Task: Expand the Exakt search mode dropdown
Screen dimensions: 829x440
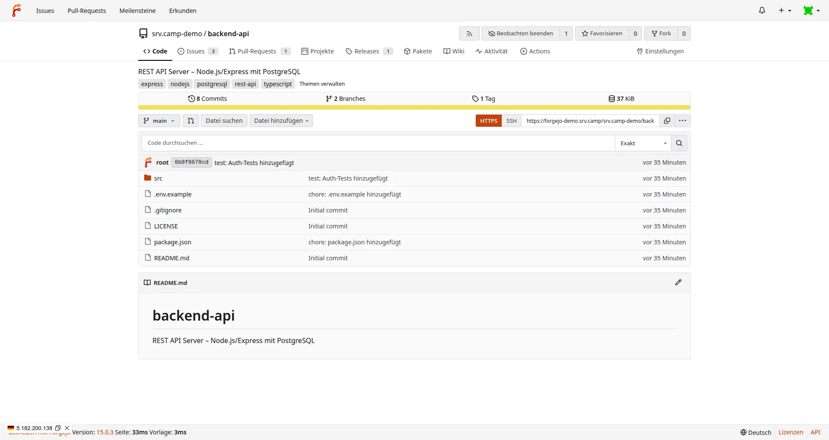Action: coord(643,143)
